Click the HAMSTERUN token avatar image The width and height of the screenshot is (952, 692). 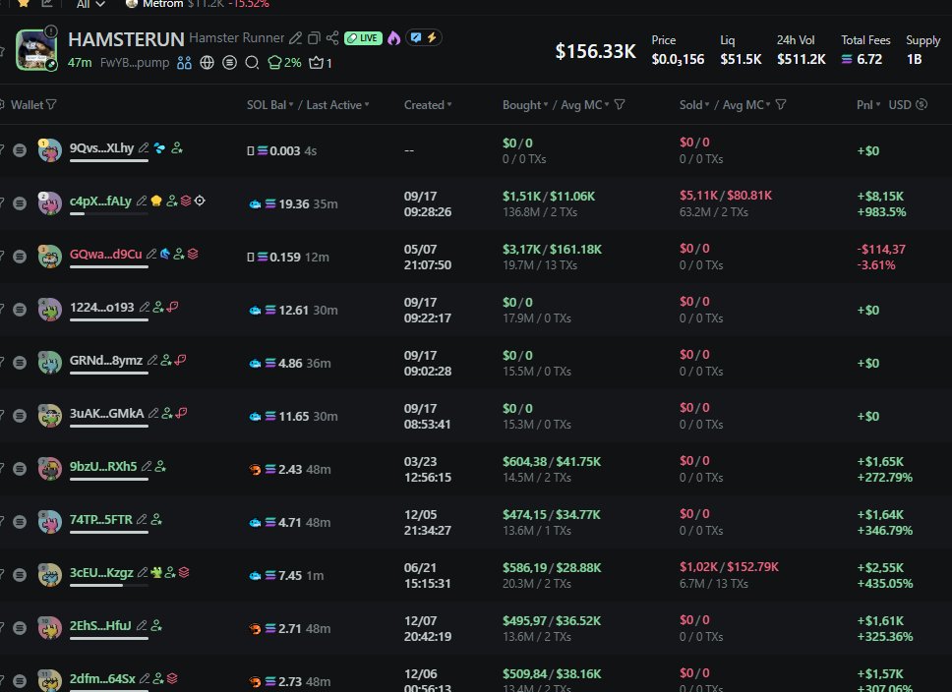pyautogui.click(x=35, y=50)
